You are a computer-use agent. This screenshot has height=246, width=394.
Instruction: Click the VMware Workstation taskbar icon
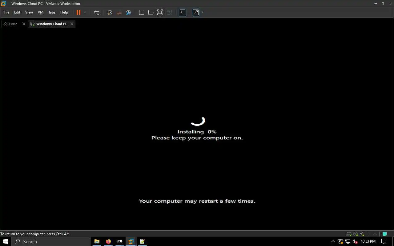[x=131, y=241]
